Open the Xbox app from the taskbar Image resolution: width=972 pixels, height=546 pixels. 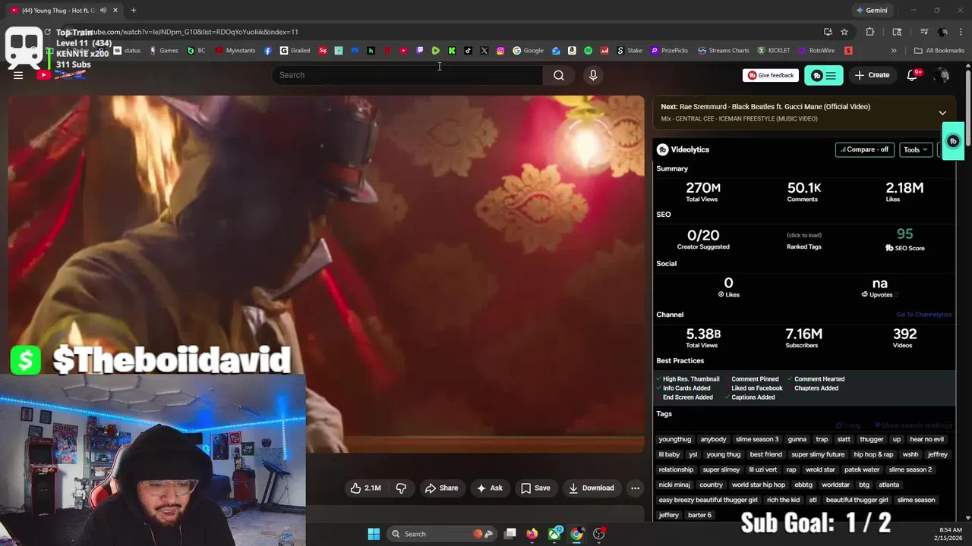click(555, 534)
